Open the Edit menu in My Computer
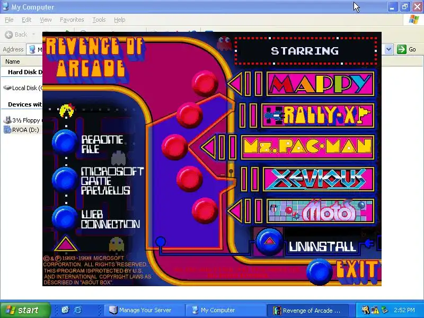The width and height of the screenshot is (424, 318). pyautogui.click(x=26, y=20)
